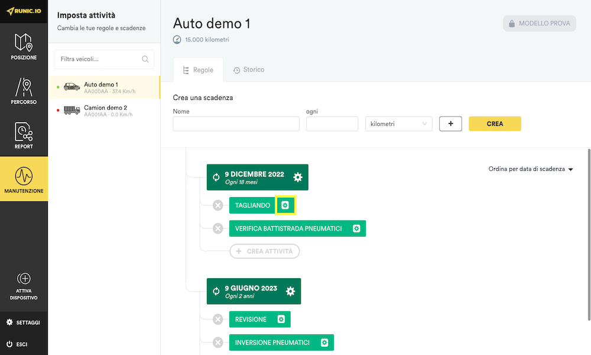Focus the Filtra veicoli search field
The height and width of the screenshot is (355, 591).
(104, 59)
